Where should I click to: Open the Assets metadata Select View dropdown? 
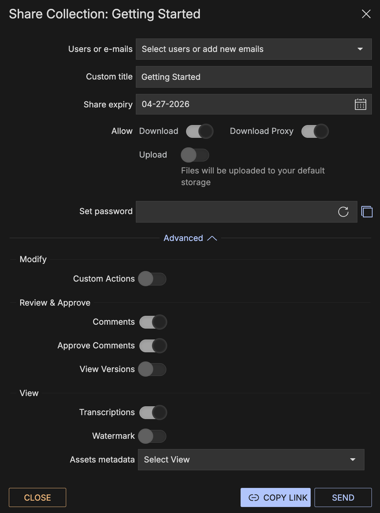click(251, 460)
